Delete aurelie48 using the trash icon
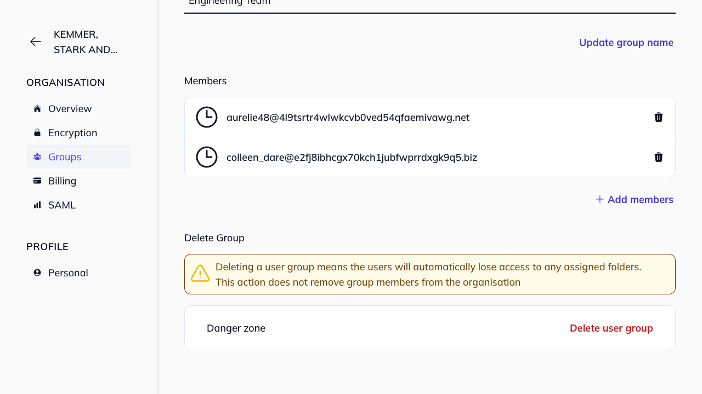Viewport: 702px width, 394px height. [659, 117]
